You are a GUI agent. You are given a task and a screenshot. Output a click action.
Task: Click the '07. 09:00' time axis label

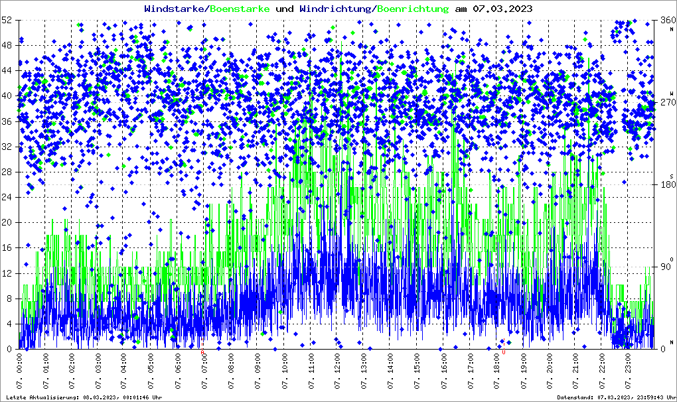click(258, 371)
